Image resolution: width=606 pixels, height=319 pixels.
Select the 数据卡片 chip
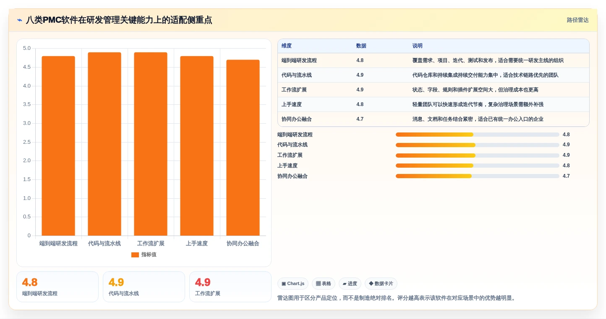pyautogui.click(x=381, y=284)
